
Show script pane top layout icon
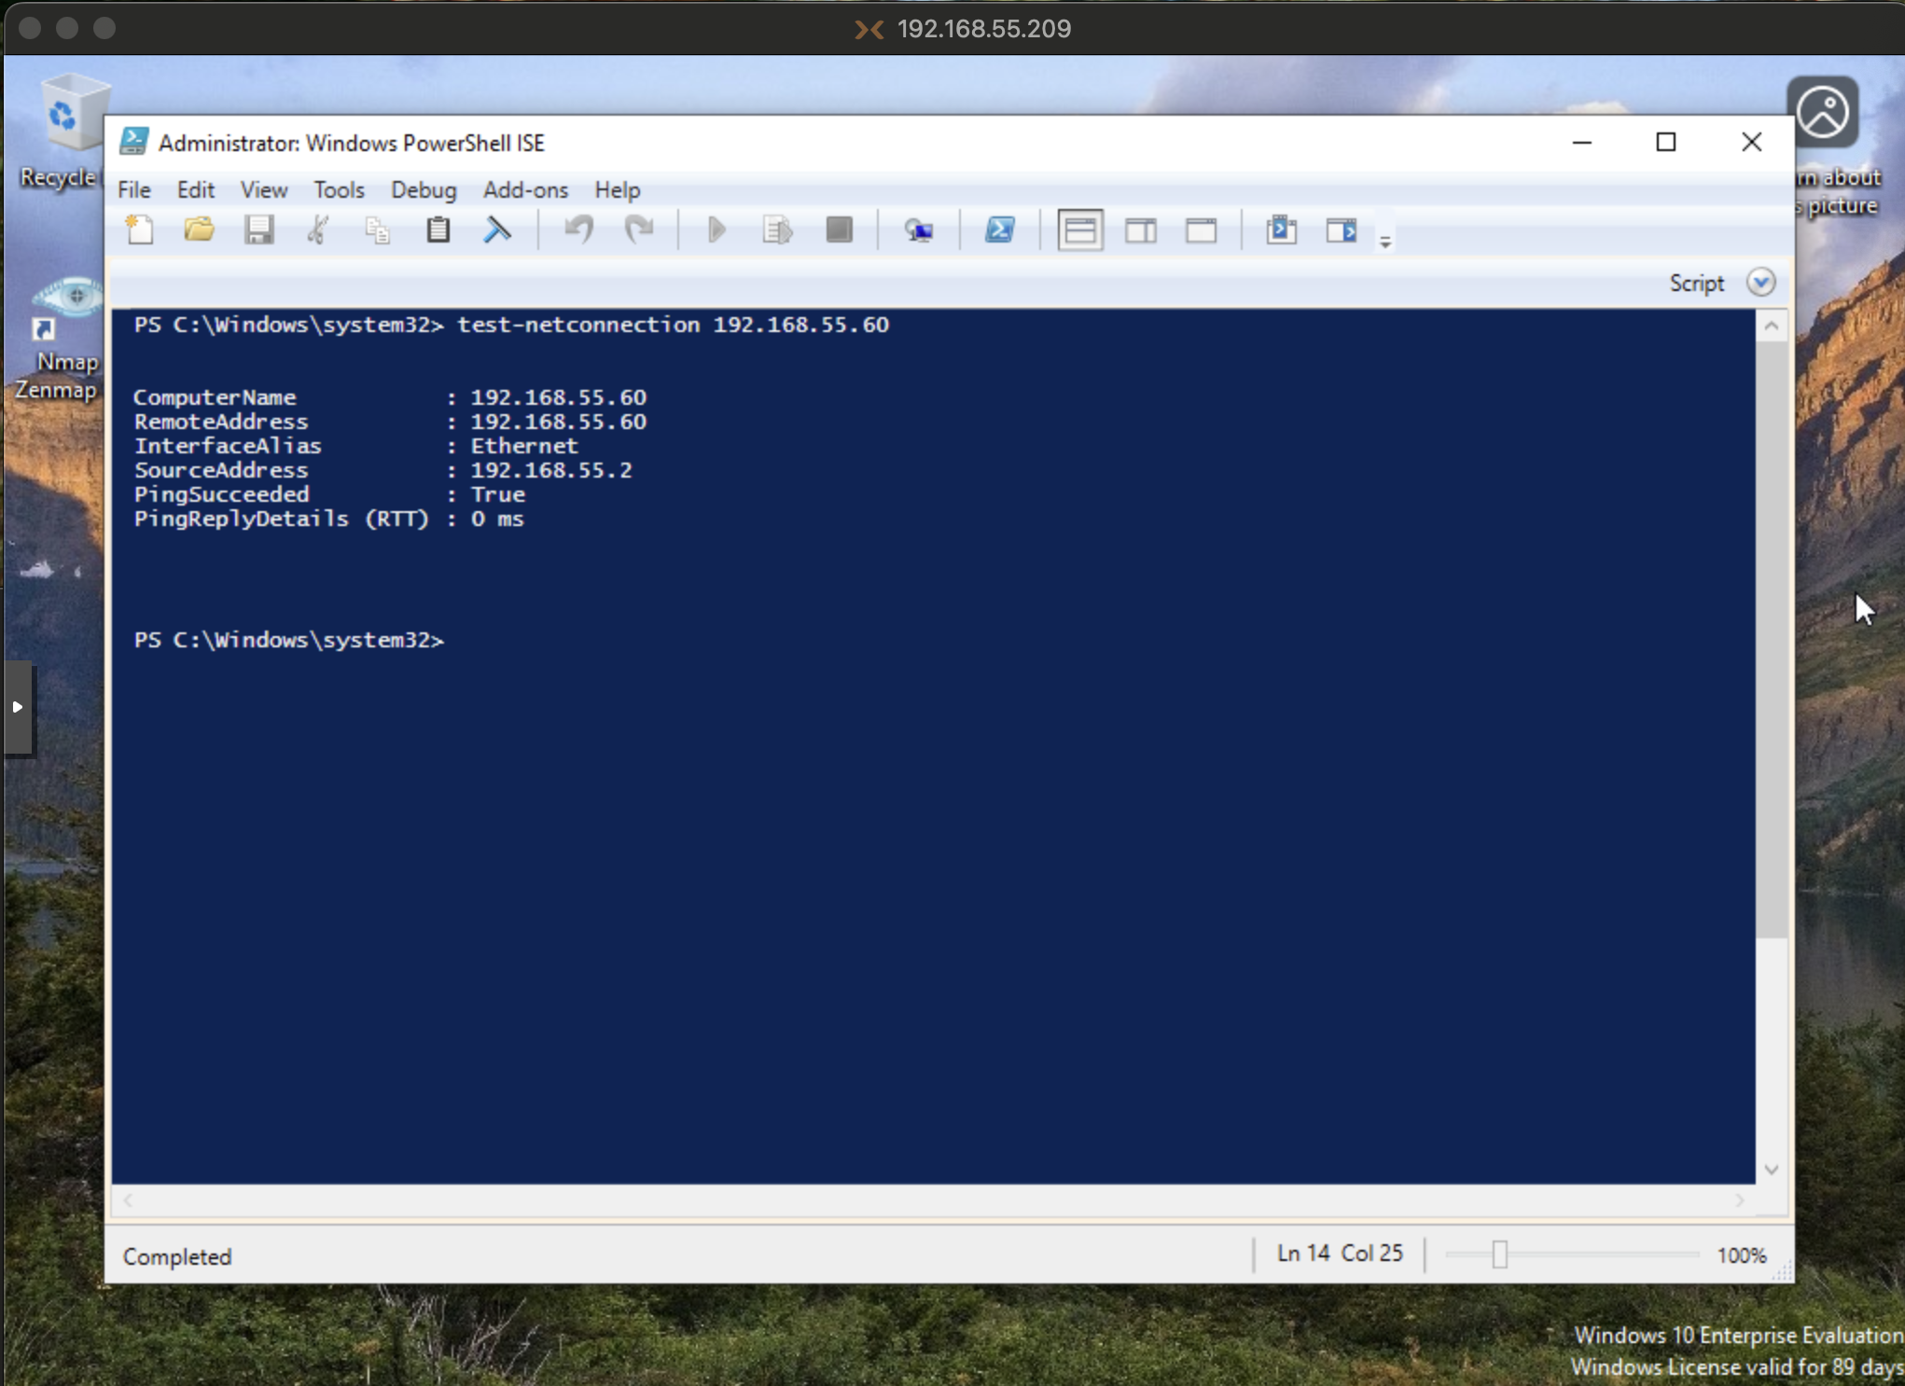click(x=1080, y=230)
